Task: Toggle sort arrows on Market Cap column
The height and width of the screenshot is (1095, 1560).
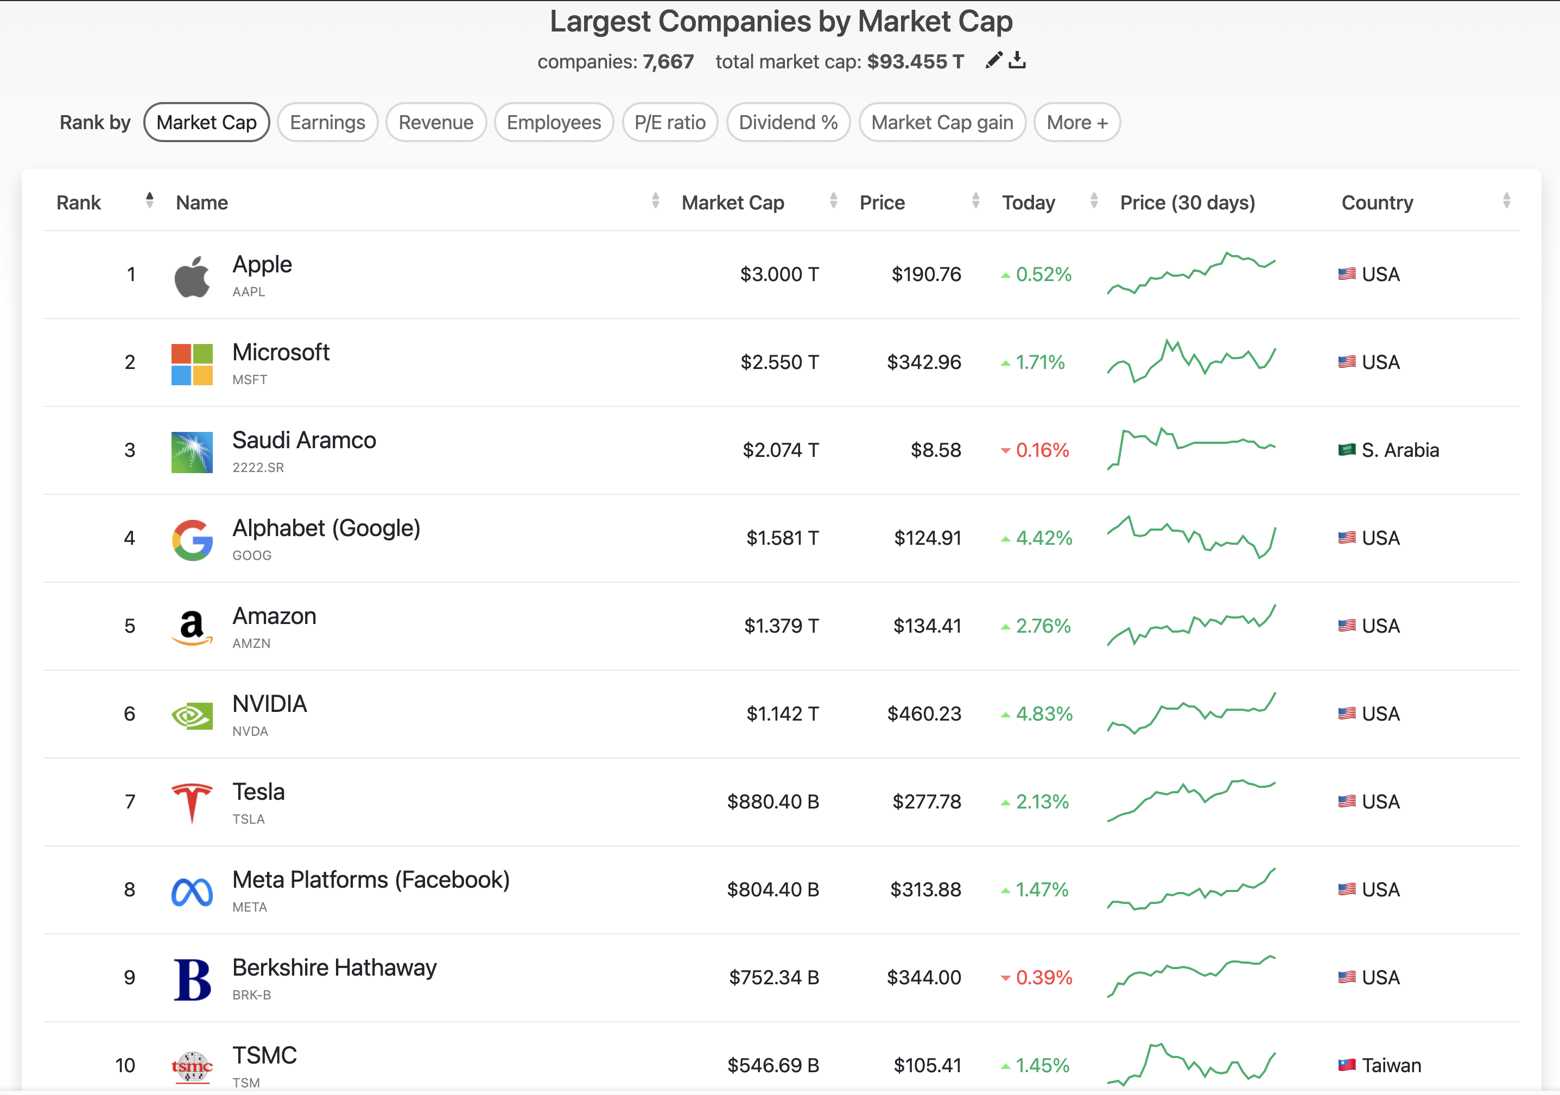Action: coord(833,200)
